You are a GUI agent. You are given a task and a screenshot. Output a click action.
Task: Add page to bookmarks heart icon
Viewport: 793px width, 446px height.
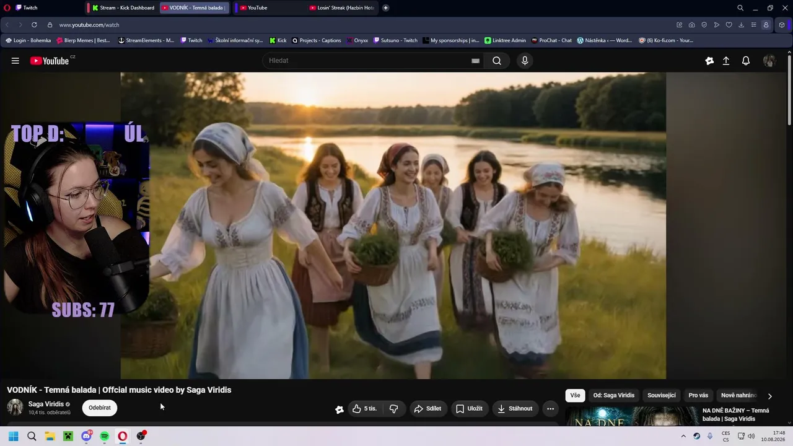729,25
